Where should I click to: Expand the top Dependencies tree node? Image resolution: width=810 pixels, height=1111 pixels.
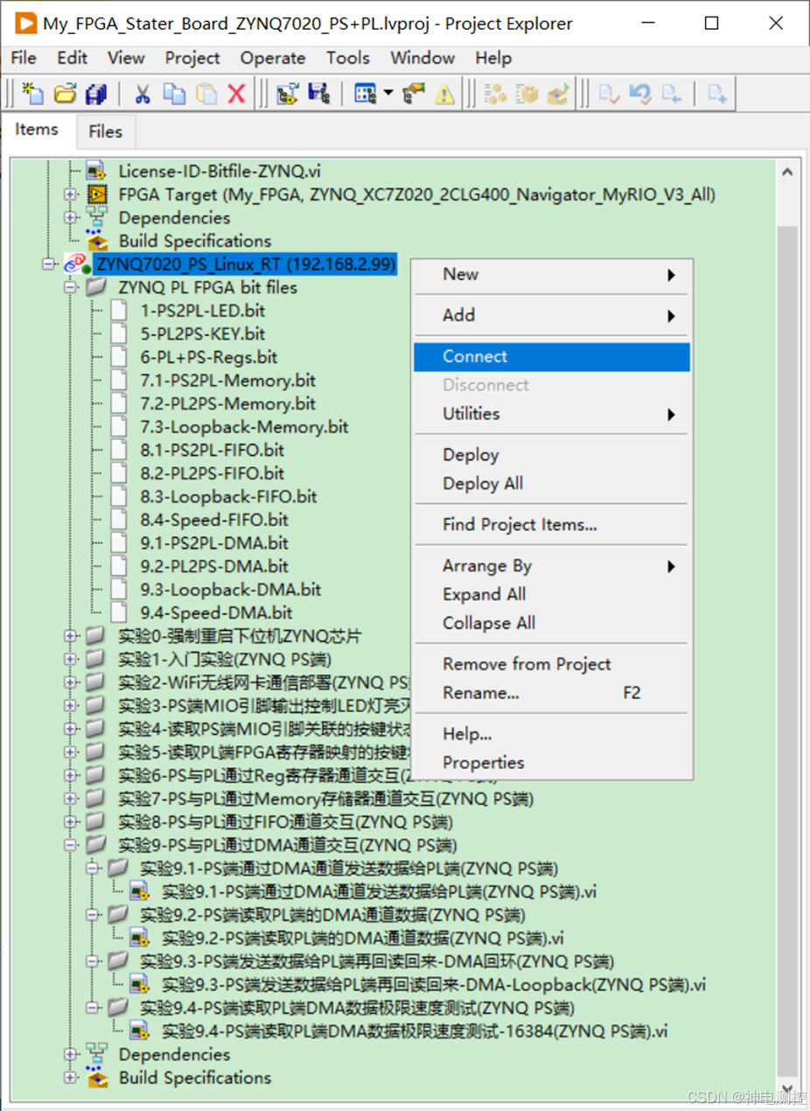click(x=71, y=218)
